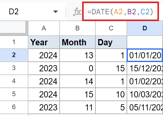Click cell A2 containing 2024
The width and height of the screenshot is (163, 116).
coord(44,55)
